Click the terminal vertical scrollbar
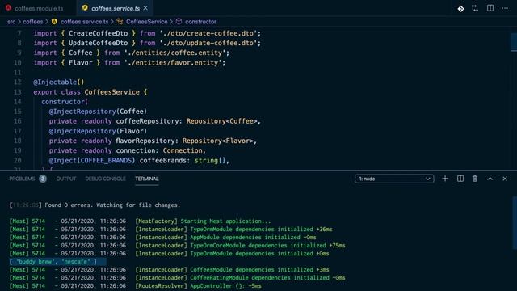The width and height of the screenshot is (517, 291). click(515, 223)
